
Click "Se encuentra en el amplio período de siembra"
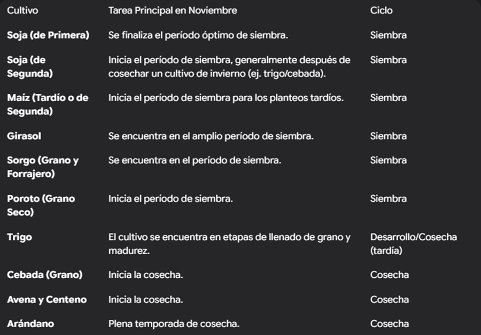tap(211, 136)
